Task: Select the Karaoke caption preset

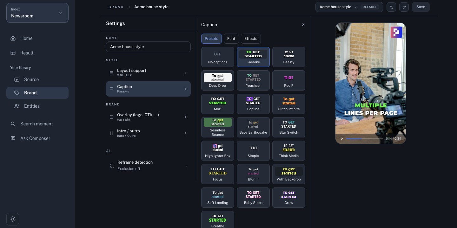Action: 253,57
